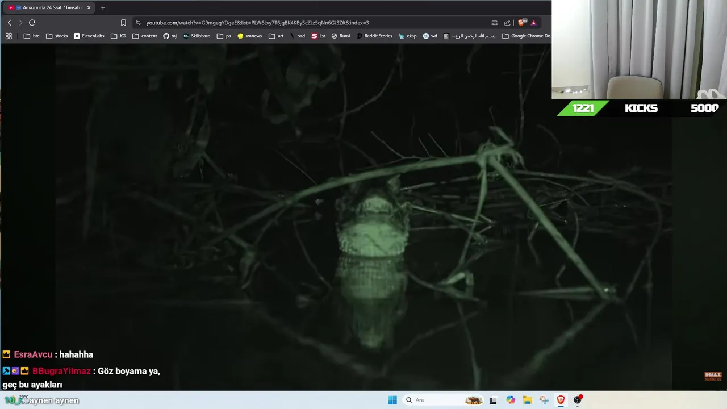Image resolution: width=727 pixels, height=409 pixels.
Task: Click the YouTube URL address field
Action: point(257,23)
